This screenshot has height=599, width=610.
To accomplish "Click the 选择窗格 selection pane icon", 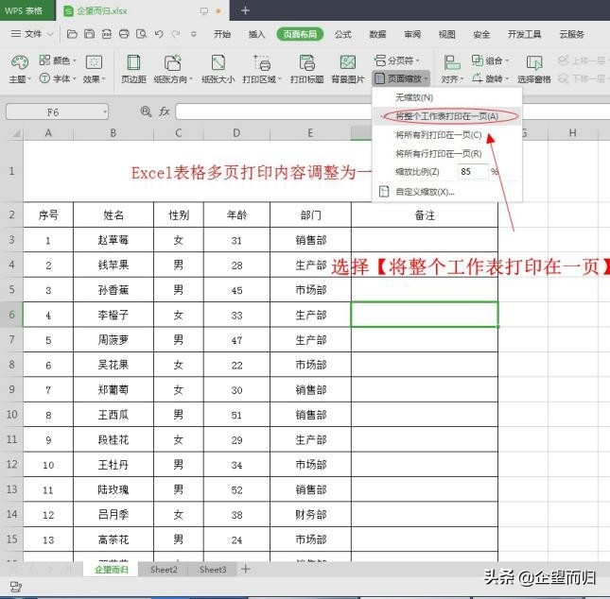I will (533, 69).
